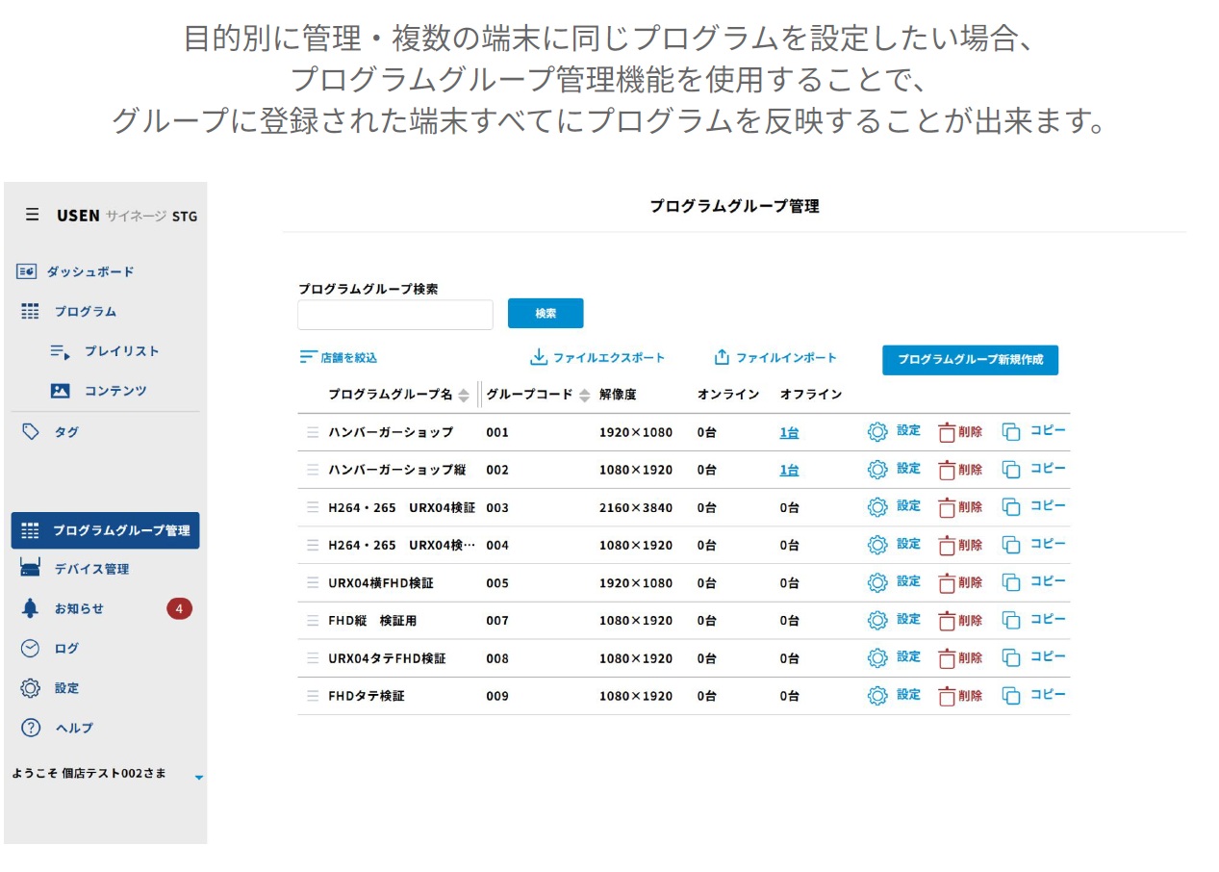Open 設定 for group code 003
This screenshot has height=872, width=1219.
click(x=894, y=506)
